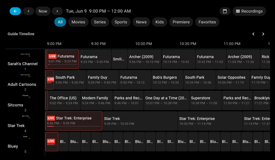Open South Park 9:06 PM program

tap(70, 80)
